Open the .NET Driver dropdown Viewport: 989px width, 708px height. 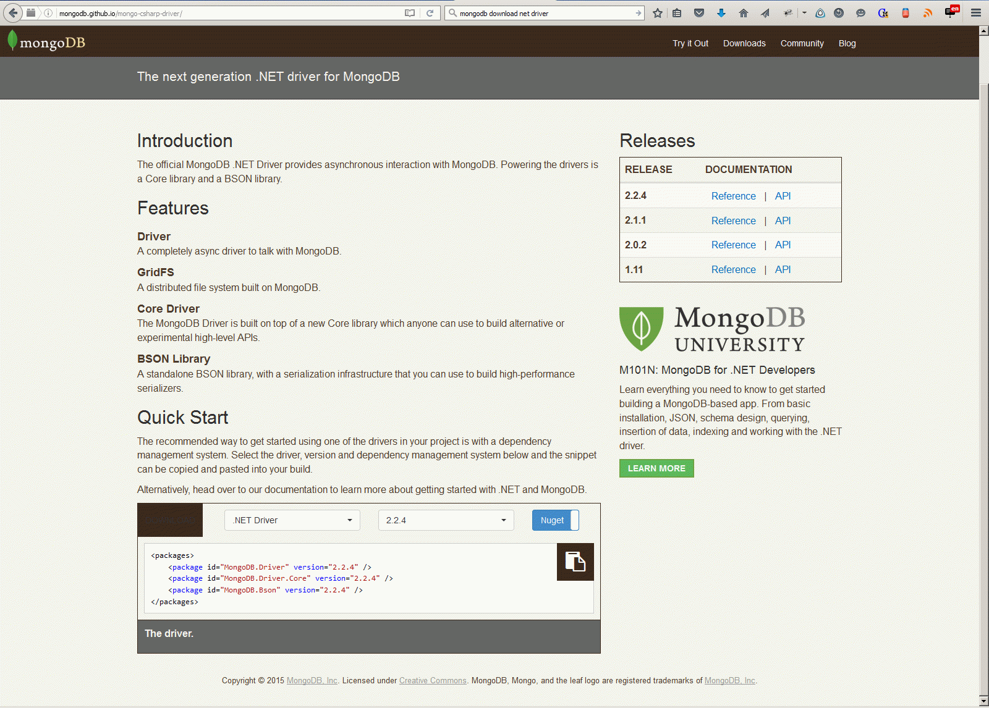[x=292, y=520]
